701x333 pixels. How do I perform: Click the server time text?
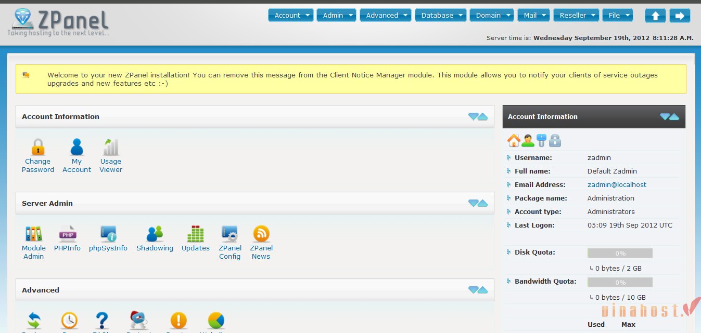pos(590,38)
